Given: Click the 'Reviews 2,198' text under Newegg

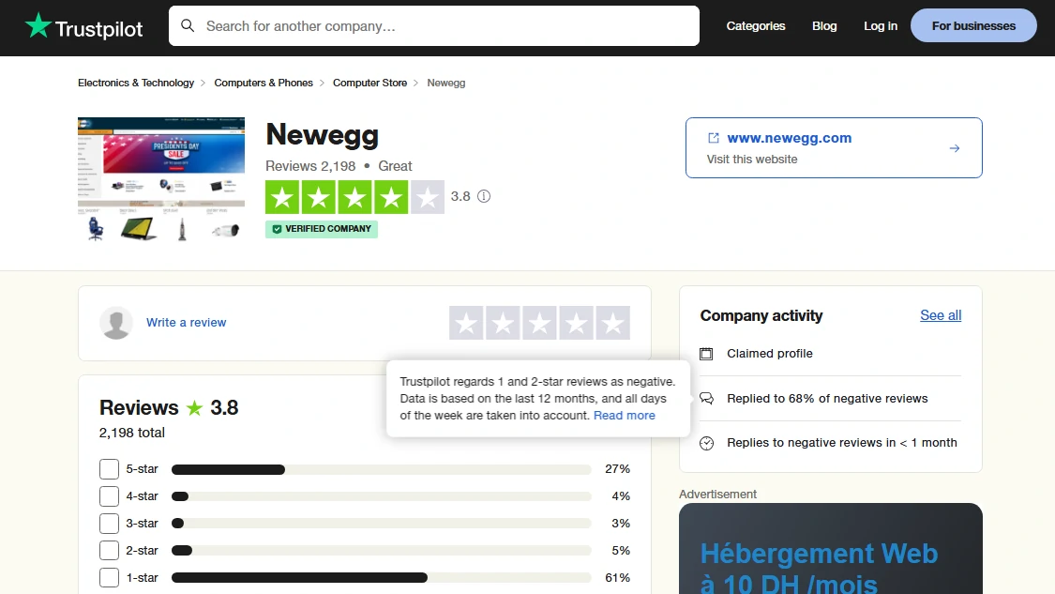Looking at the screenshot, I should [310, 166].
